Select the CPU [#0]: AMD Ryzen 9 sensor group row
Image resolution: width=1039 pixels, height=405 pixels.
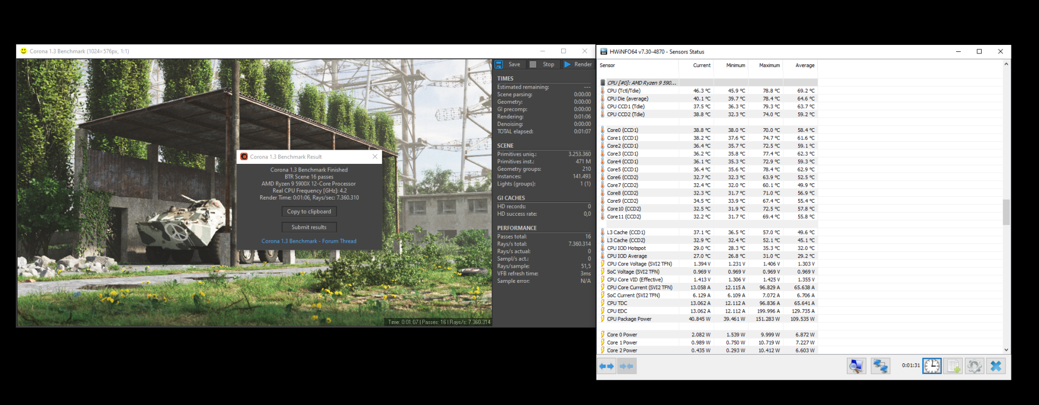707,83
